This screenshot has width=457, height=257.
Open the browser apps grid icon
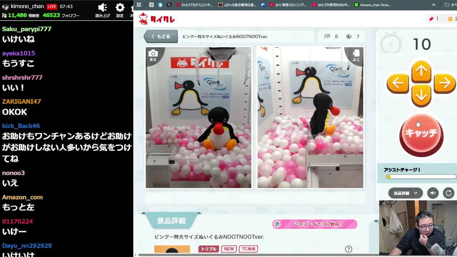coord(139,5)
